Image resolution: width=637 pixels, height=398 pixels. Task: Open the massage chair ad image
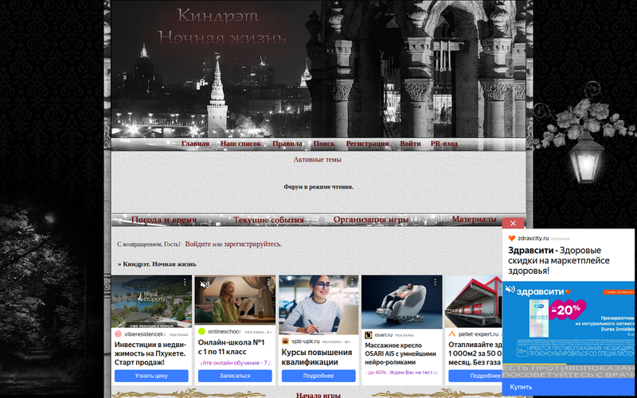point(401,302)
